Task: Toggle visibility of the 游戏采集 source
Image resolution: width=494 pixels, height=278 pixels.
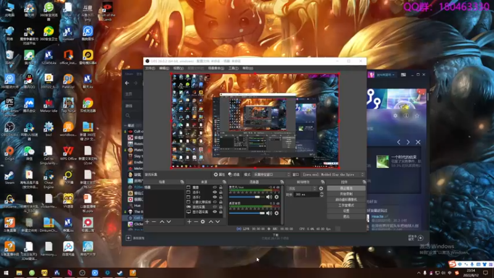Action: pyautogui.click(x=215, y=207)
